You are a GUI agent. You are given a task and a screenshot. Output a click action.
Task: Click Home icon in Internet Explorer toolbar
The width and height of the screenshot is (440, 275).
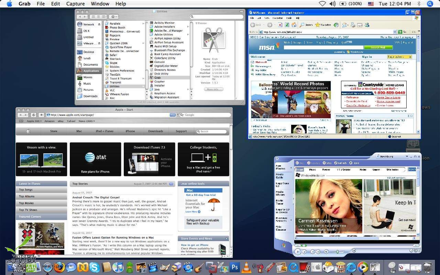click(x=294, y=25)
